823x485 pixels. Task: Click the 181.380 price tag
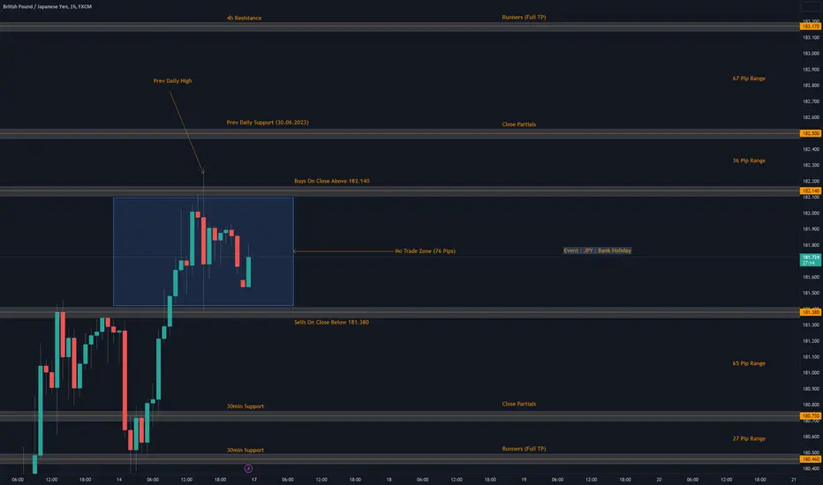(811, 312)
